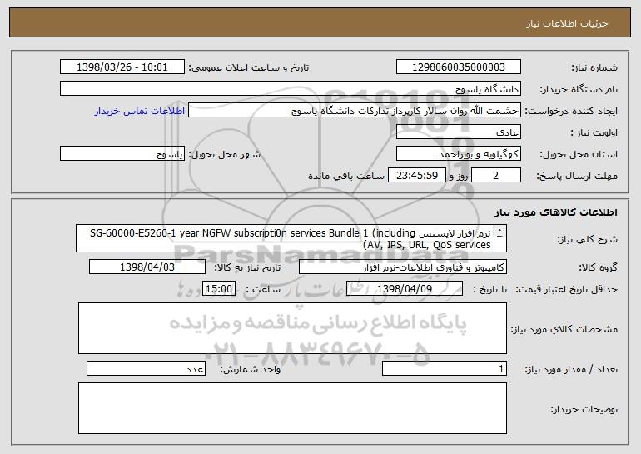Click the goods need date field 1398/04/03

coord(147,267)
